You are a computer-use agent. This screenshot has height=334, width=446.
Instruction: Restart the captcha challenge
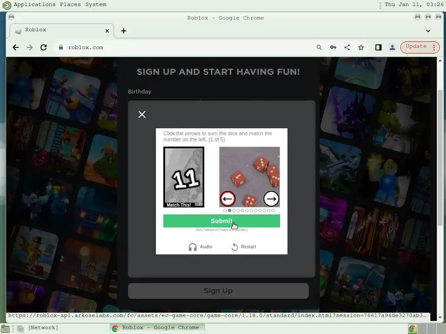pyautogui.click(x=244, y=247)
